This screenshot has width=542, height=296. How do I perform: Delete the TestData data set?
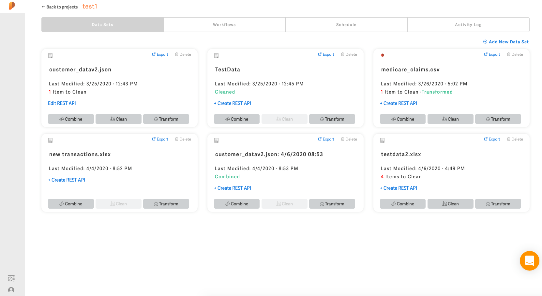coord(349,54)
